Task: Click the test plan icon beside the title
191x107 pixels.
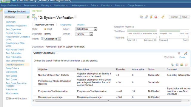Action: point(35,17)
